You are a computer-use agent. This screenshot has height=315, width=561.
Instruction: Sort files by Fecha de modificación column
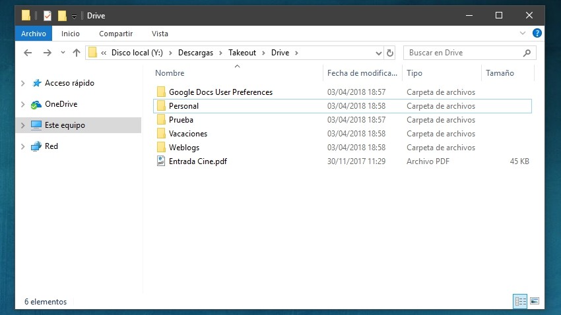tap(360, 73)
